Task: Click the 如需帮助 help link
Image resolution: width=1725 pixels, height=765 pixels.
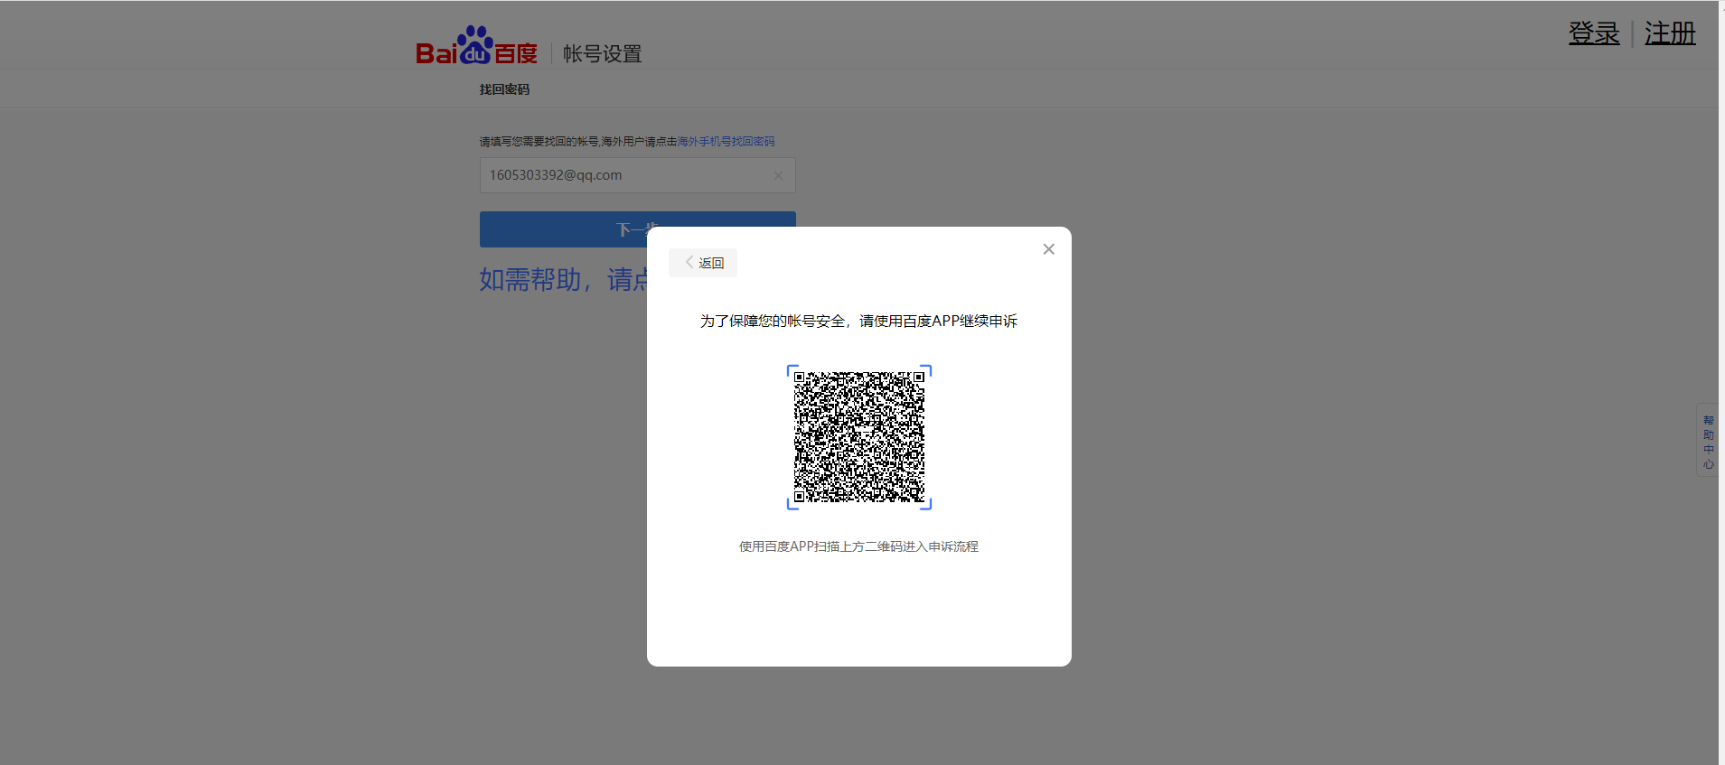Action: click(563, 279)
